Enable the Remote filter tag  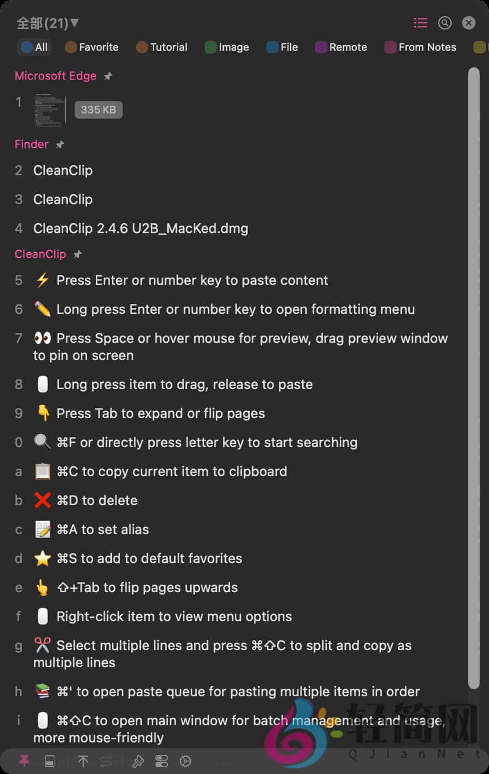point(341,47)
